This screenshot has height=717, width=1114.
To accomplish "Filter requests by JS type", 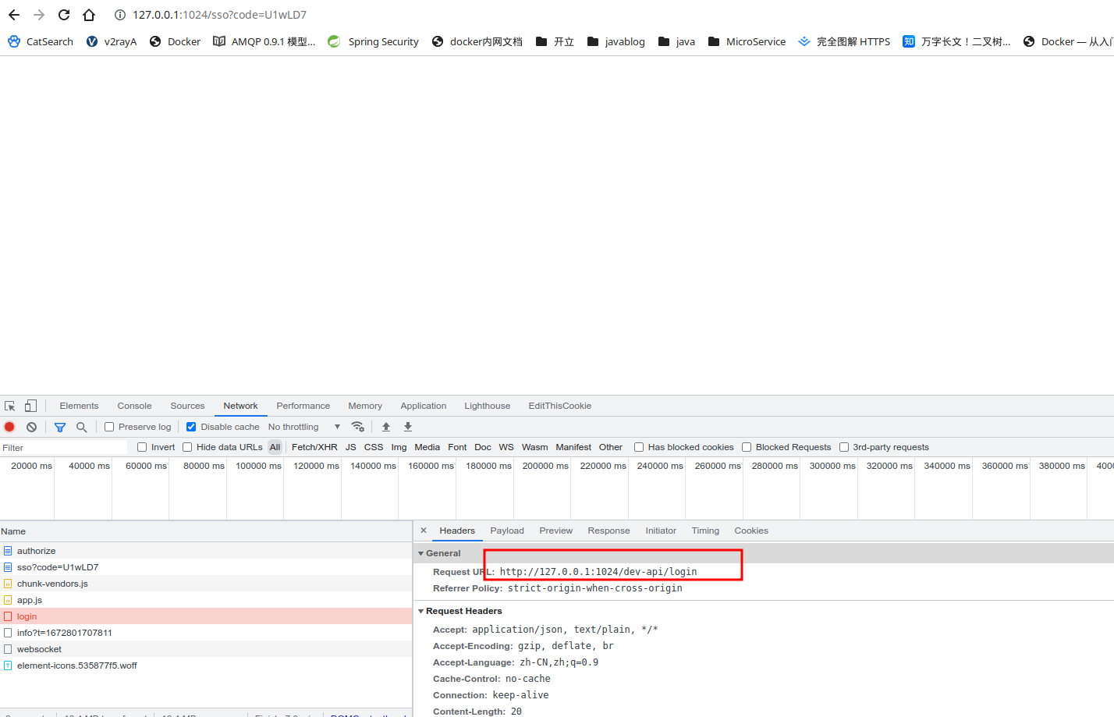I will [351, 447].
